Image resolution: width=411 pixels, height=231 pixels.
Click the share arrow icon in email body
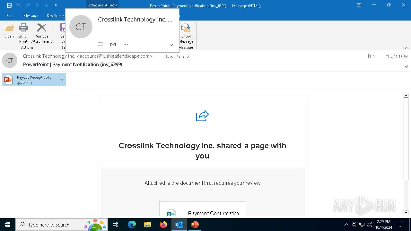tap(203, 116)
